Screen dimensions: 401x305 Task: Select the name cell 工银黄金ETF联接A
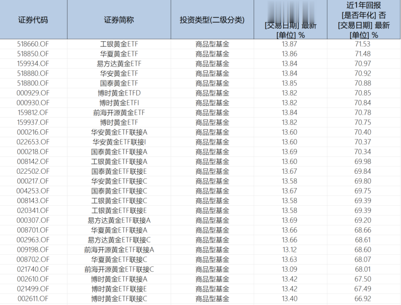coord(119,162)
